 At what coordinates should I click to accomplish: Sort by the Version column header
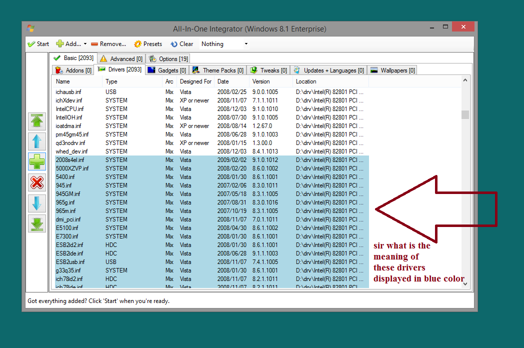click(x=271, y=81)
